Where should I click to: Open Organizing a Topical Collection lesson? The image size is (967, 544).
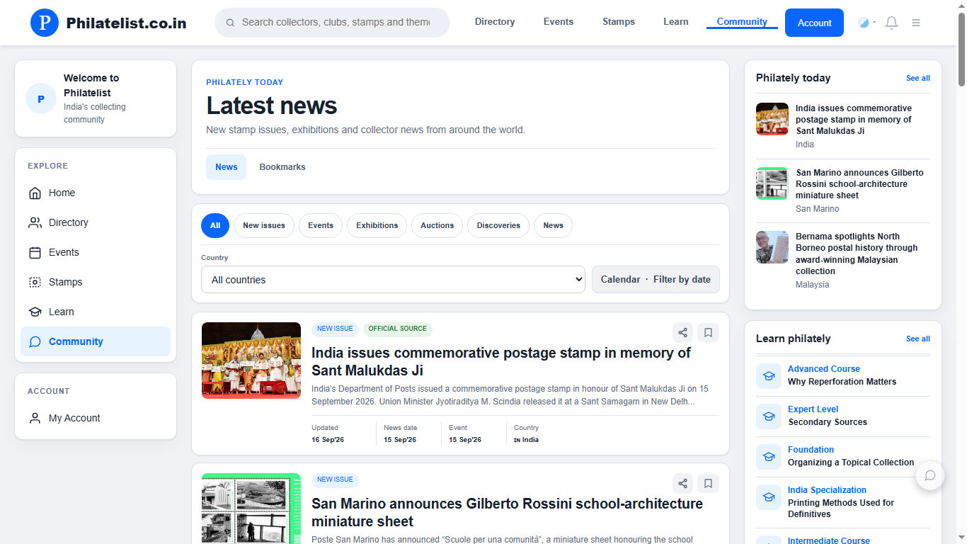coord(851,463)
